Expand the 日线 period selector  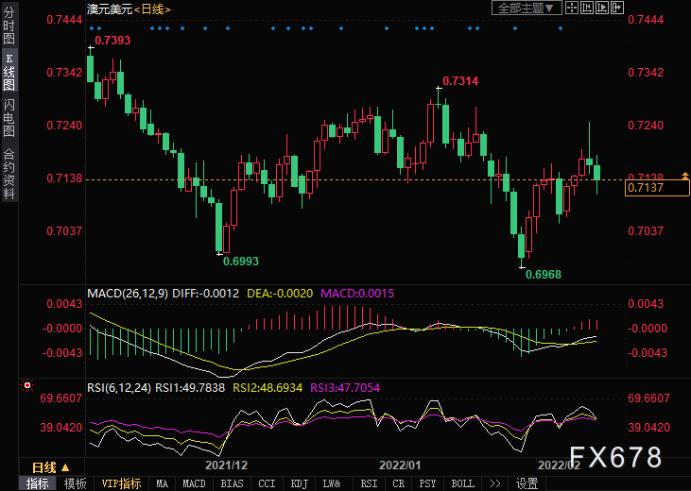tap(51, 467)
